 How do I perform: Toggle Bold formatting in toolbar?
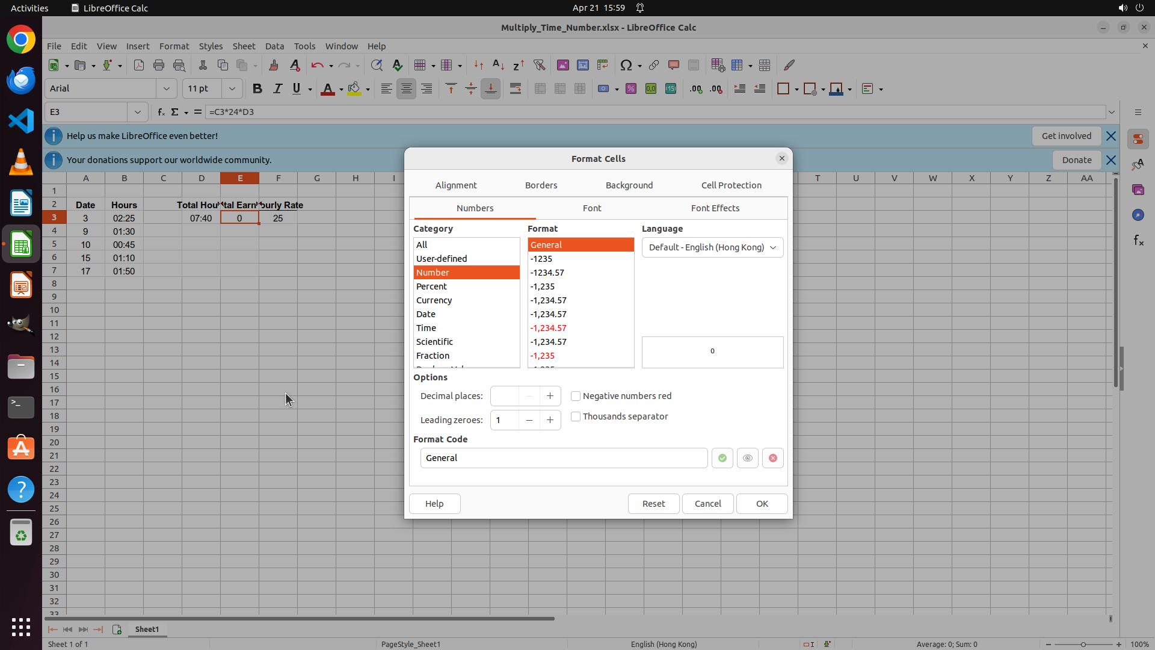(x=257, y=89)
